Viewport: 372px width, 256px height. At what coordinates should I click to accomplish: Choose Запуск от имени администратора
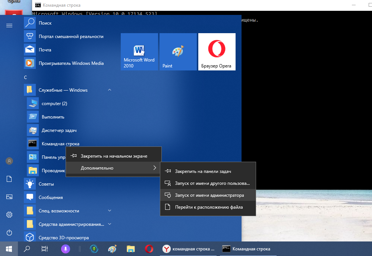(x=208, y=195)
